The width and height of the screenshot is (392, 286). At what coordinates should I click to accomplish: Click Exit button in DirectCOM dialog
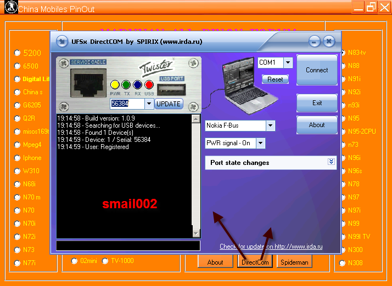point(317,103)
